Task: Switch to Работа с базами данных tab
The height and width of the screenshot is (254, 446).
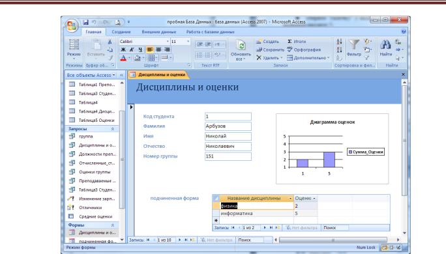Action: [x=210, y=32]
